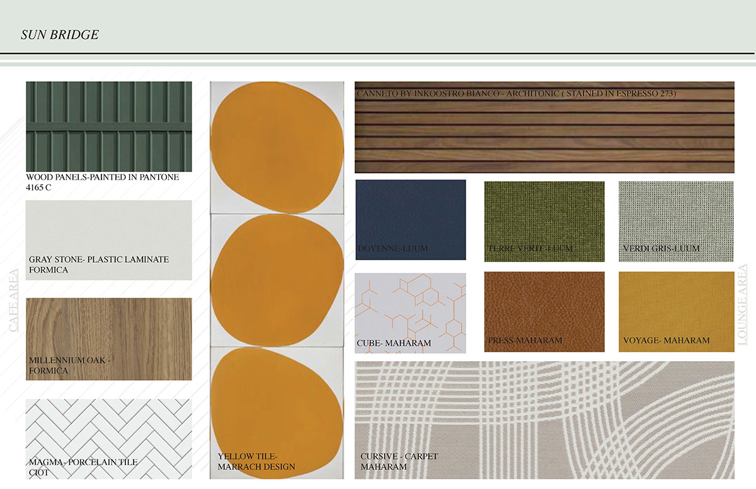Click the vertical 'CAFE AREA' label
The image size is (756, 489).
pos(14,300)
